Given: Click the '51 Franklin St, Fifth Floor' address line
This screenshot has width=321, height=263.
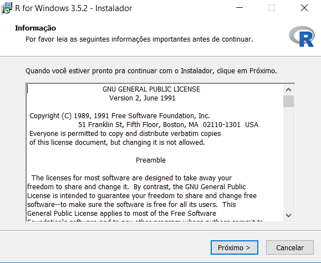Looking at the screenshot, I should click(169, 125).
